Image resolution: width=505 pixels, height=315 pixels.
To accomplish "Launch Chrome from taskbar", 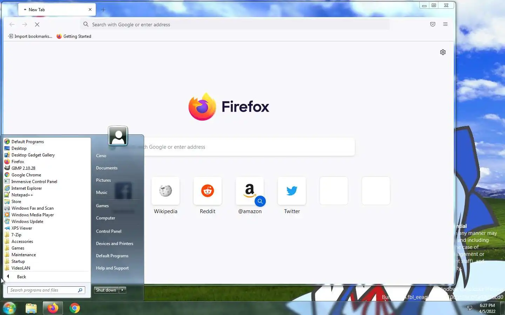I will 74,308.
